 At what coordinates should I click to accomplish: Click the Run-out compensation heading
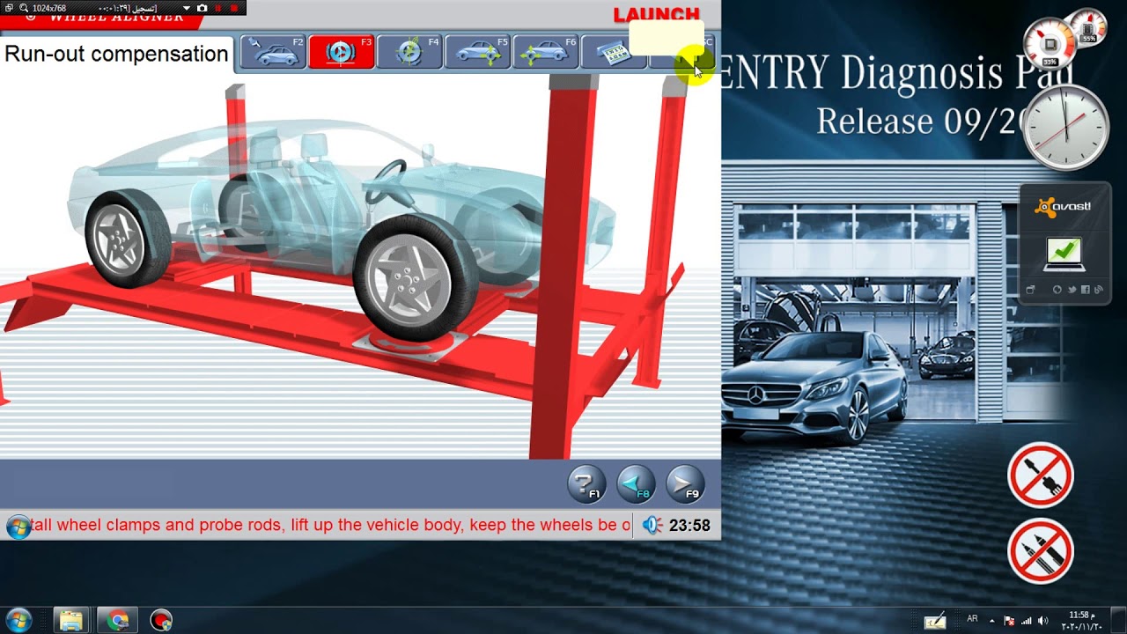(x=116, y=54)
